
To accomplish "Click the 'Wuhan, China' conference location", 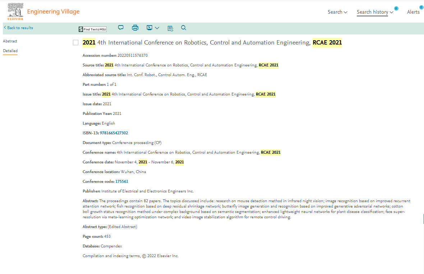I will click(133, 172).
